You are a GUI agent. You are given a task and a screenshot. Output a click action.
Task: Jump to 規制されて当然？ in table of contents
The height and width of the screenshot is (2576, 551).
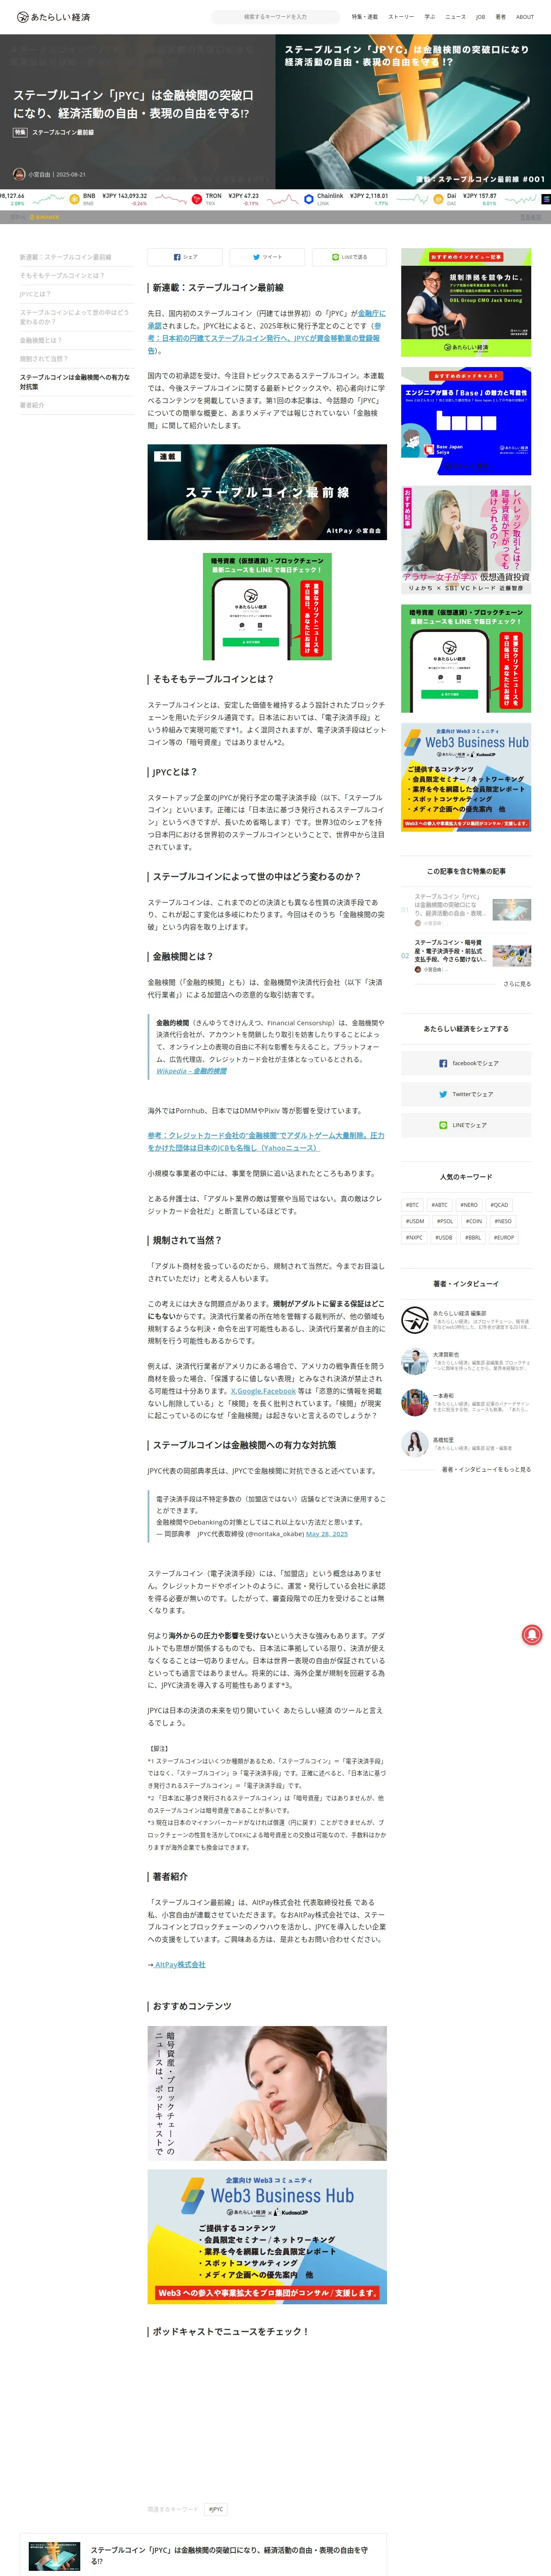tap(44, 358)
